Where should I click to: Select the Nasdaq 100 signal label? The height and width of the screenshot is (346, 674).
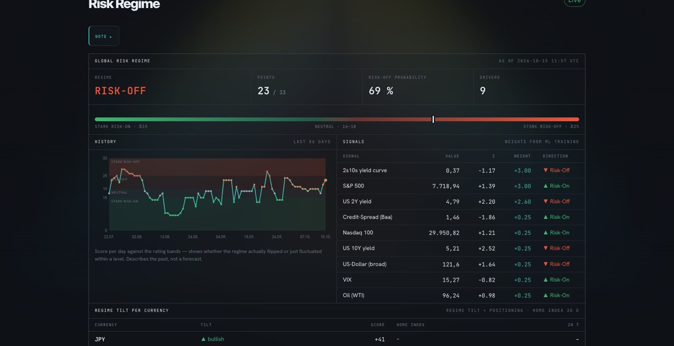coord(358,233)
